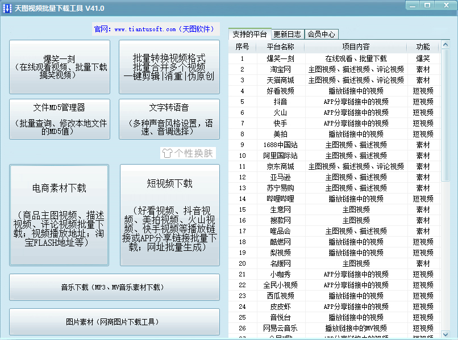Open the 电商素材下载 e-commerce material downloader

click(59, 215)
